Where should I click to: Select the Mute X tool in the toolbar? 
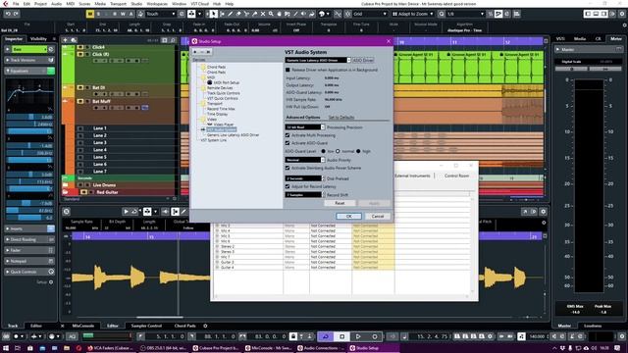click(x=263, y=14)
